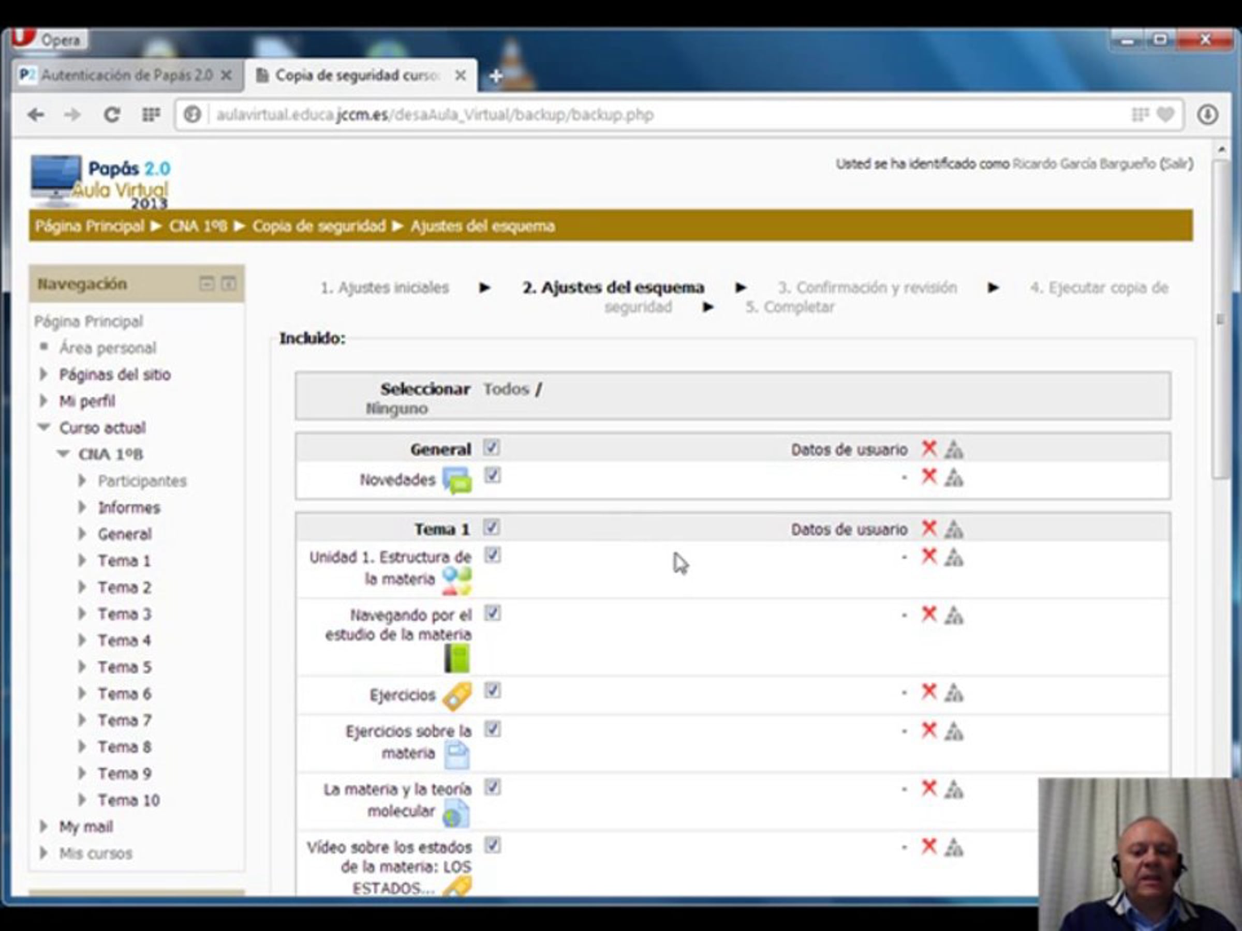Expand the Mi perfil arrow
Screen dimensions: 1242x931
(x=43, y=401)
